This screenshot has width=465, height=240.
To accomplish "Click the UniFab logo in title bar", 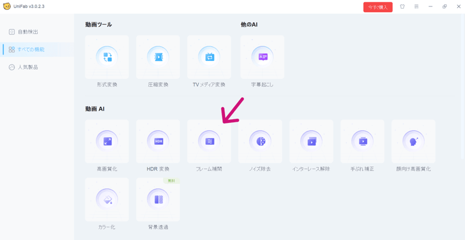I will coord(7,6).
